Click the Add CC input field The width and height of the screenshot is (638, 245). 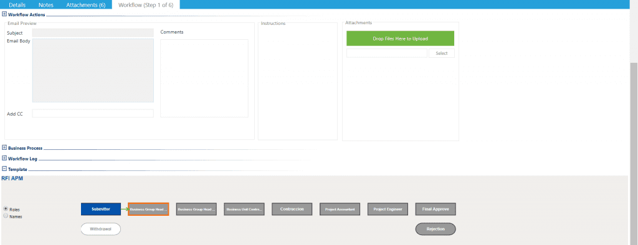point(93,113)
